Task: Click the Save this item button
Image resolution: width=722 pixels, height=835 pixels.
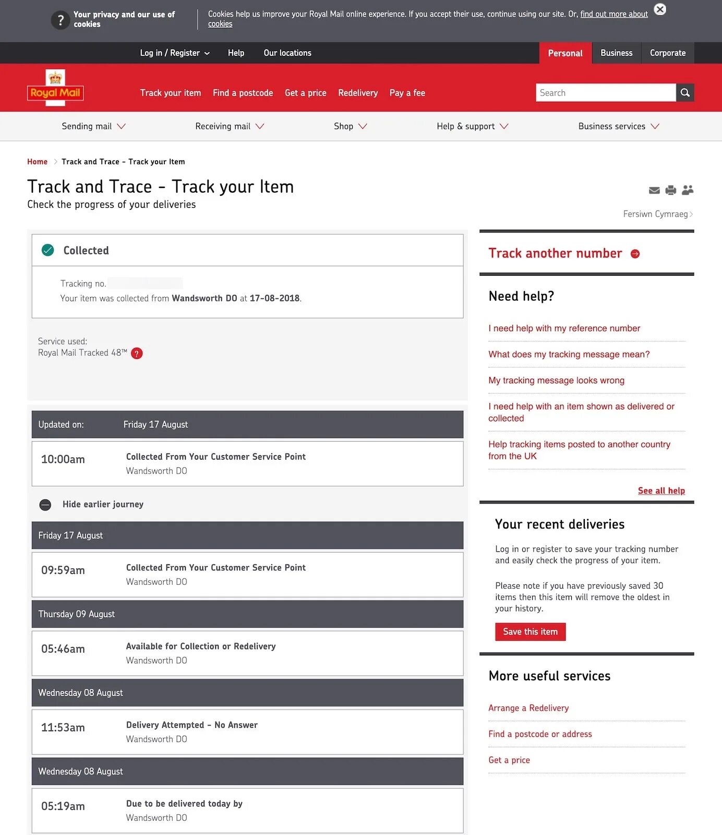Action: pos(530,632)
